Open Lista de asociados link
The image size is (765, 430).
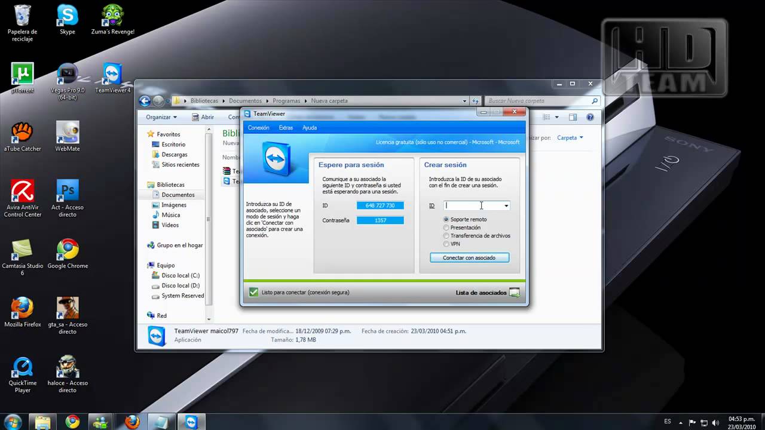(481, 293)
